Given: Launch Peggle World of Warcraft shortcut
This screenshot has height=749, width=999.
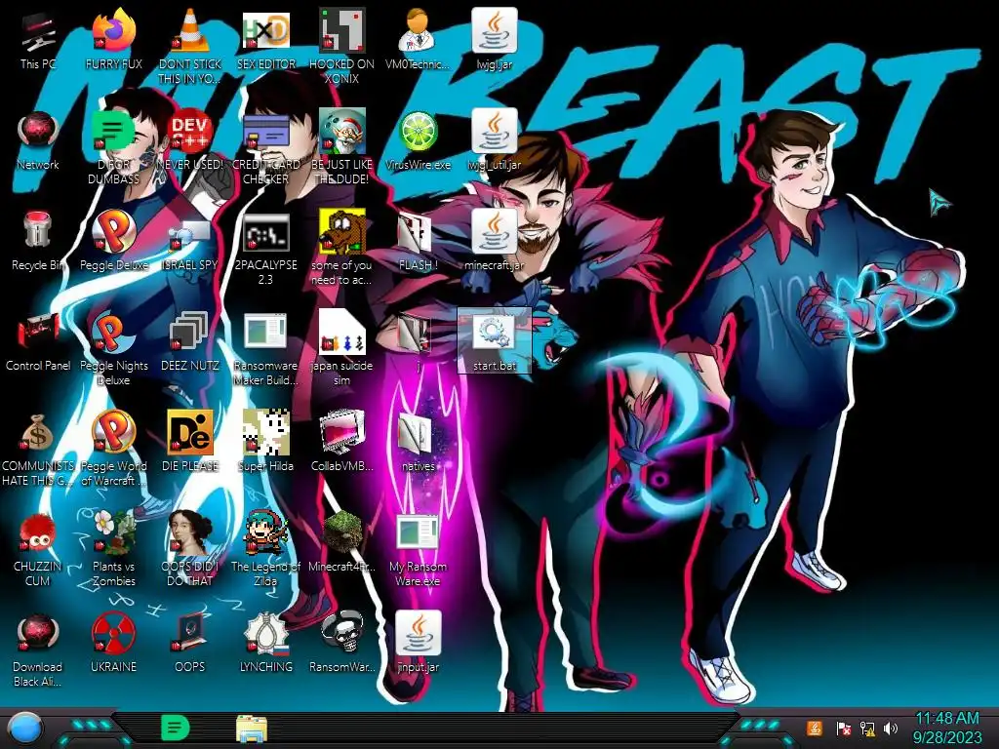Looking at the screenshot, I should point(114,449).
